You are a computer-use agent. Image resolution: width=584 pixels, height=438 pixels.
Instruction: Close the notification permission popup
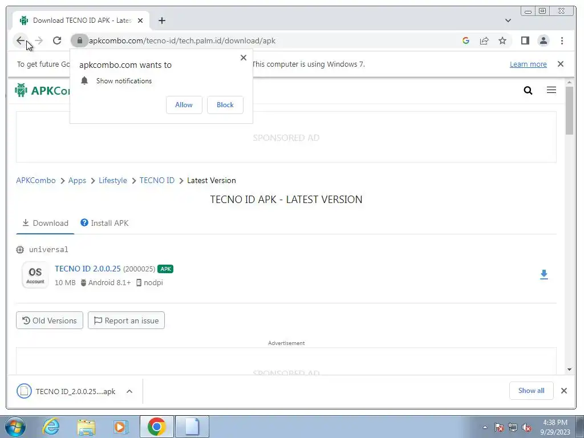tap(244, 58)
